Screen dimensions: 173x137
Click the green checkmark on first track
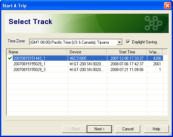(x=10, y=58)
